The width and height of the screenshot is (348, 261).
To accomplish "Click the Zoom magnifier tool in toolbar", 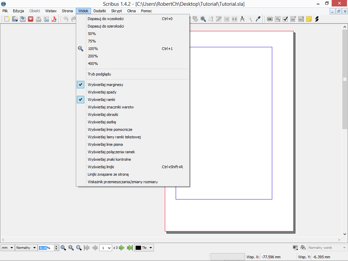I will pos(203,19).
